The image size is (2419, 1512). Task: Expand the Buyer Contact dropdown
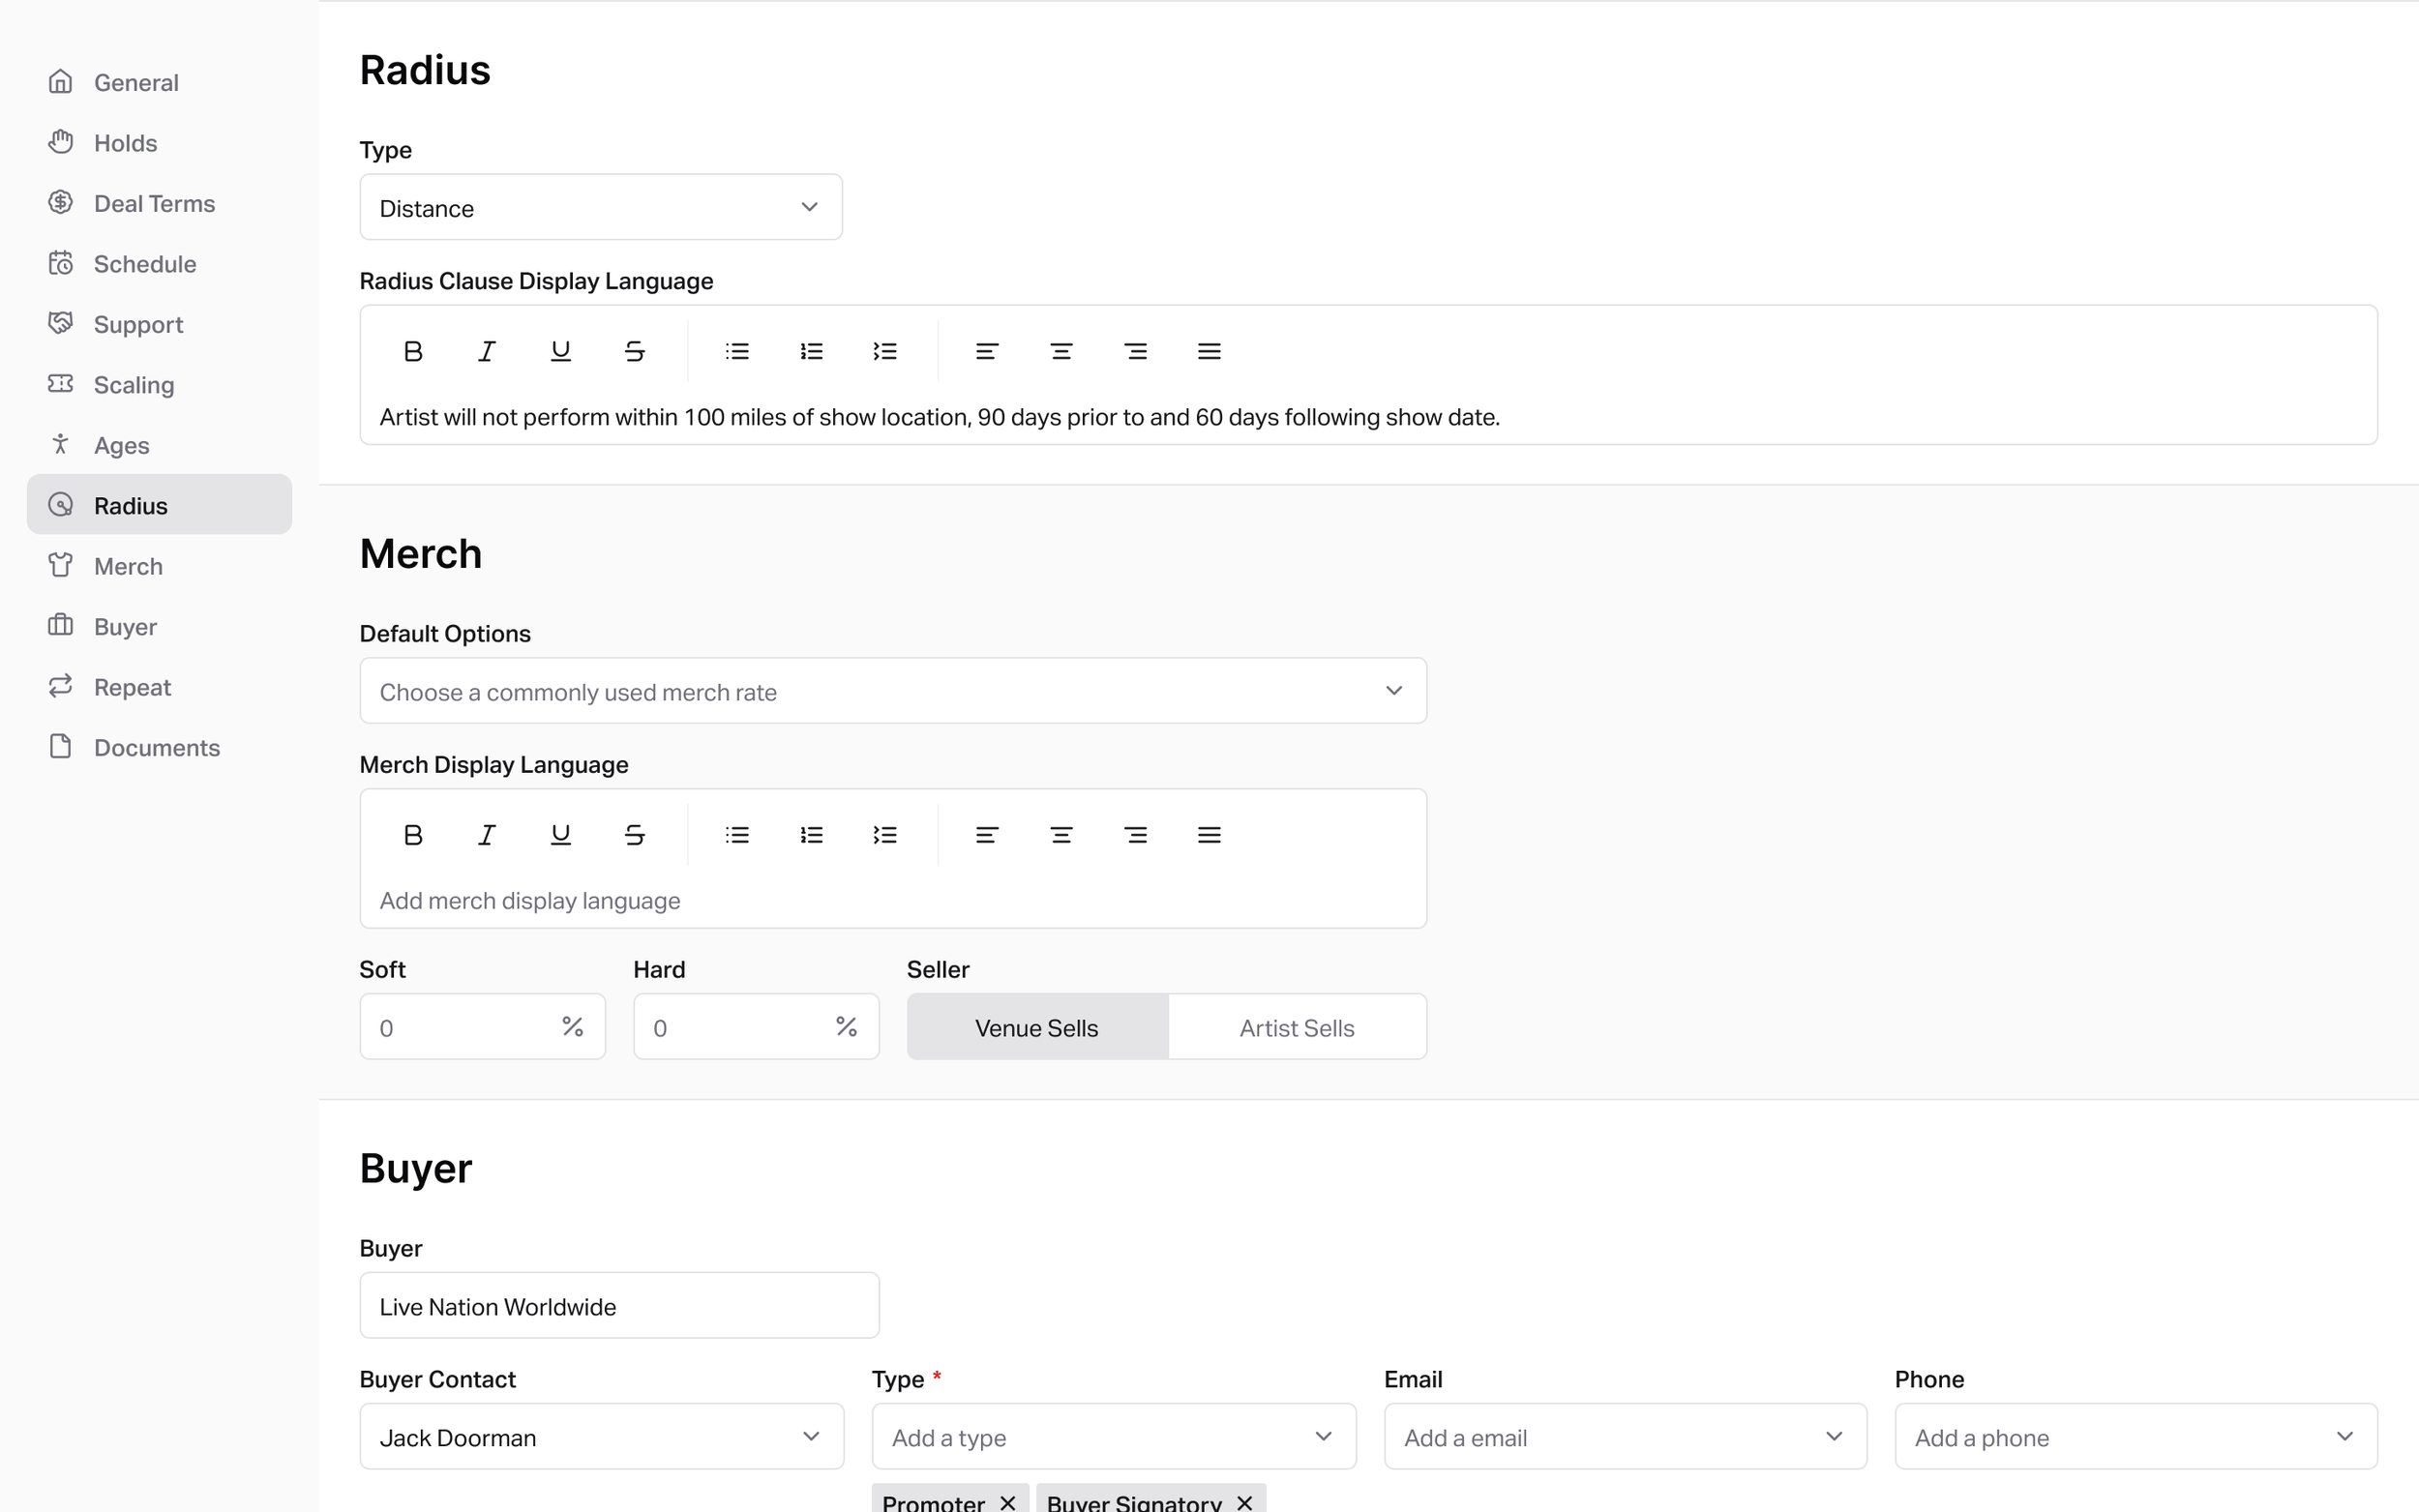point(600,1436)
